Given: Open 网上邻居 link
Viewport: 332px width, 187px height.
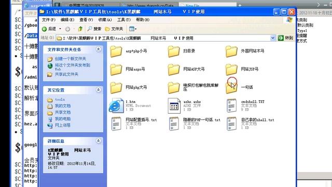Looking at the screenshot, I should 63,125.
